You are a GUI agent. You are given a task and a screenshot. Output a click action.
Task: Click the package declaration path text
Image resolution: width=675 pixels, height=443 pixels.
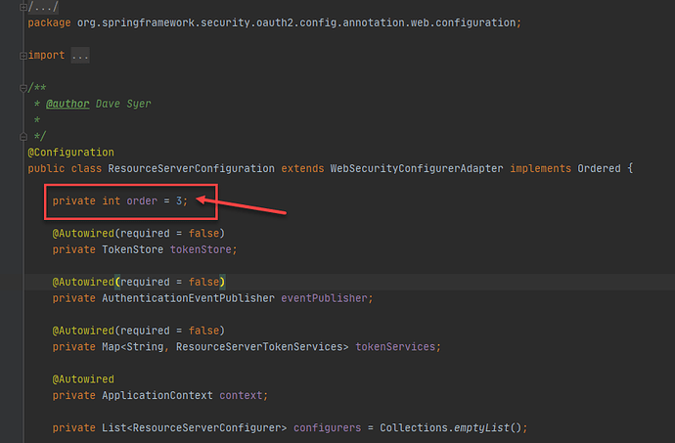295,22
